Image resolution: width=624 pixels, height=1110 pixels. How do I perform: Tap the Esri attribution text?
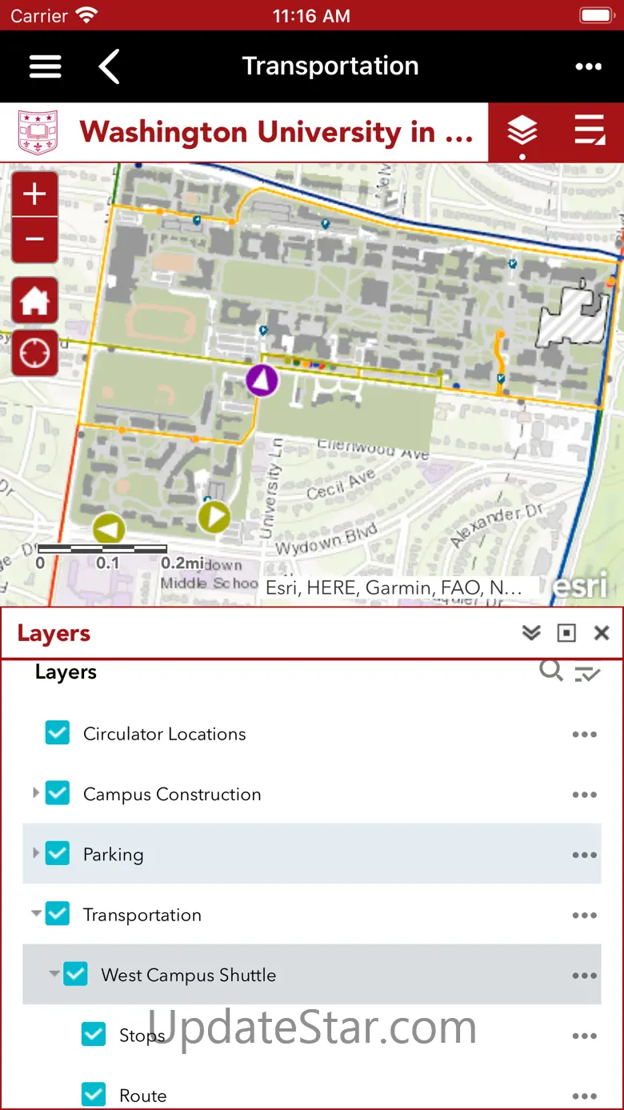coord(394,588)
